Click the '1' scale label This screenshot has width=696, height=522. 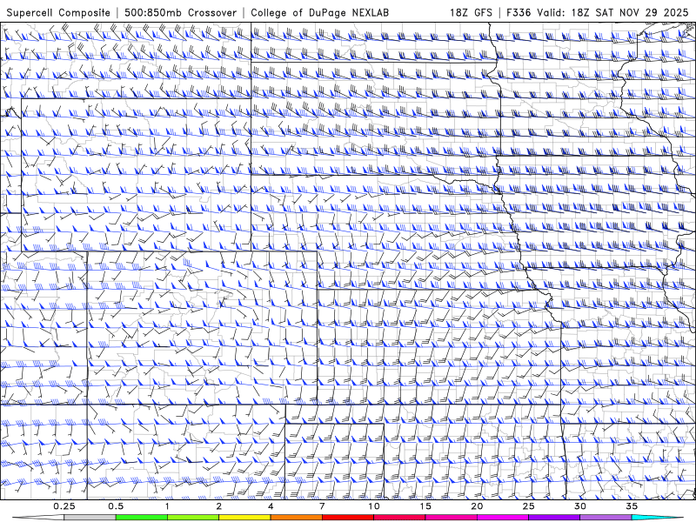click(167, 506)
